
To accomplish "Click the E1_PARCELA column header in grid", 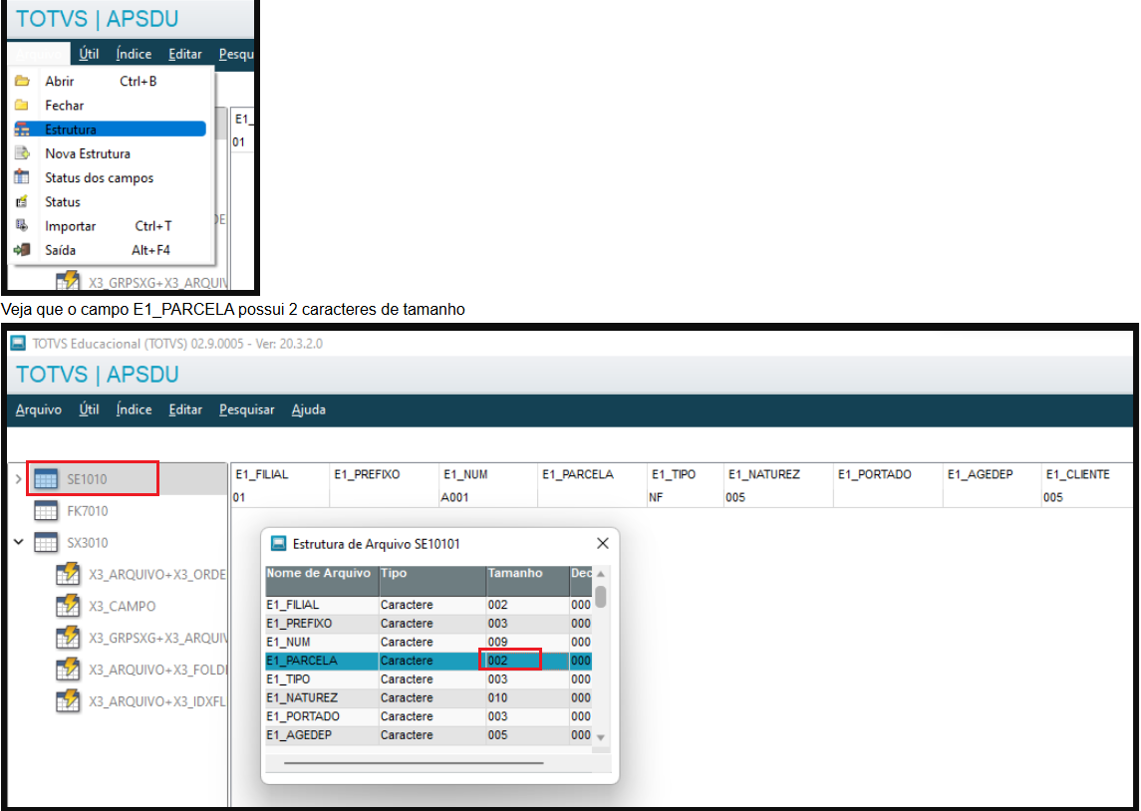I will pyautogui.click(x=577, y=474).
